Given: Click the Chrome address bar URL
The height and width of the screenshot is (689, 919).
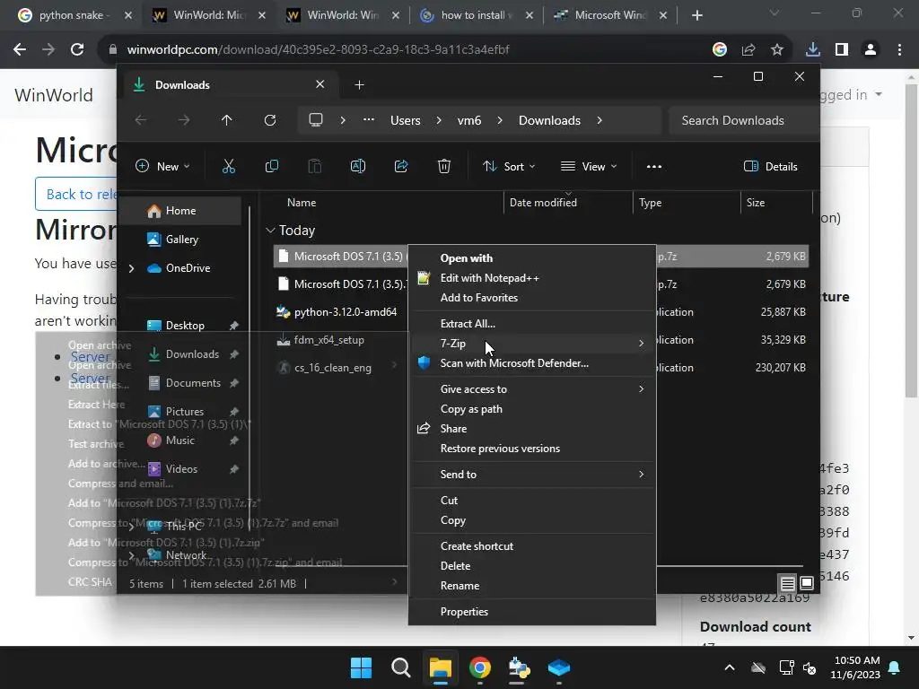Looking at the screenshot, I should coord(318,49).
